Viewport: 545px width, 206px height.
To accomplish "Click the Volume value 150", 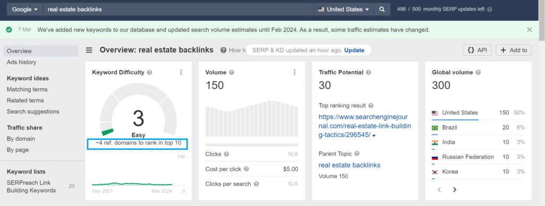I will (x=215, y=85).
